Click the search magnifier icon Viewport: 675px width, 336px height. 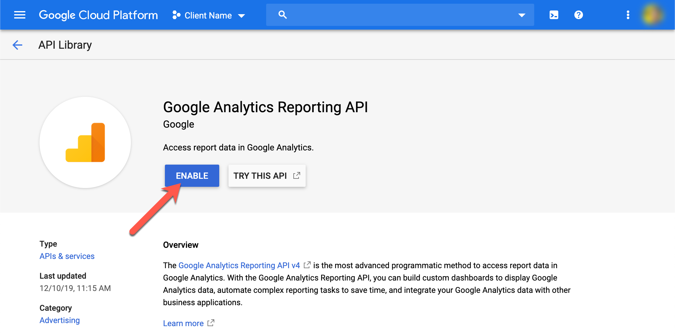coord(283,15)
